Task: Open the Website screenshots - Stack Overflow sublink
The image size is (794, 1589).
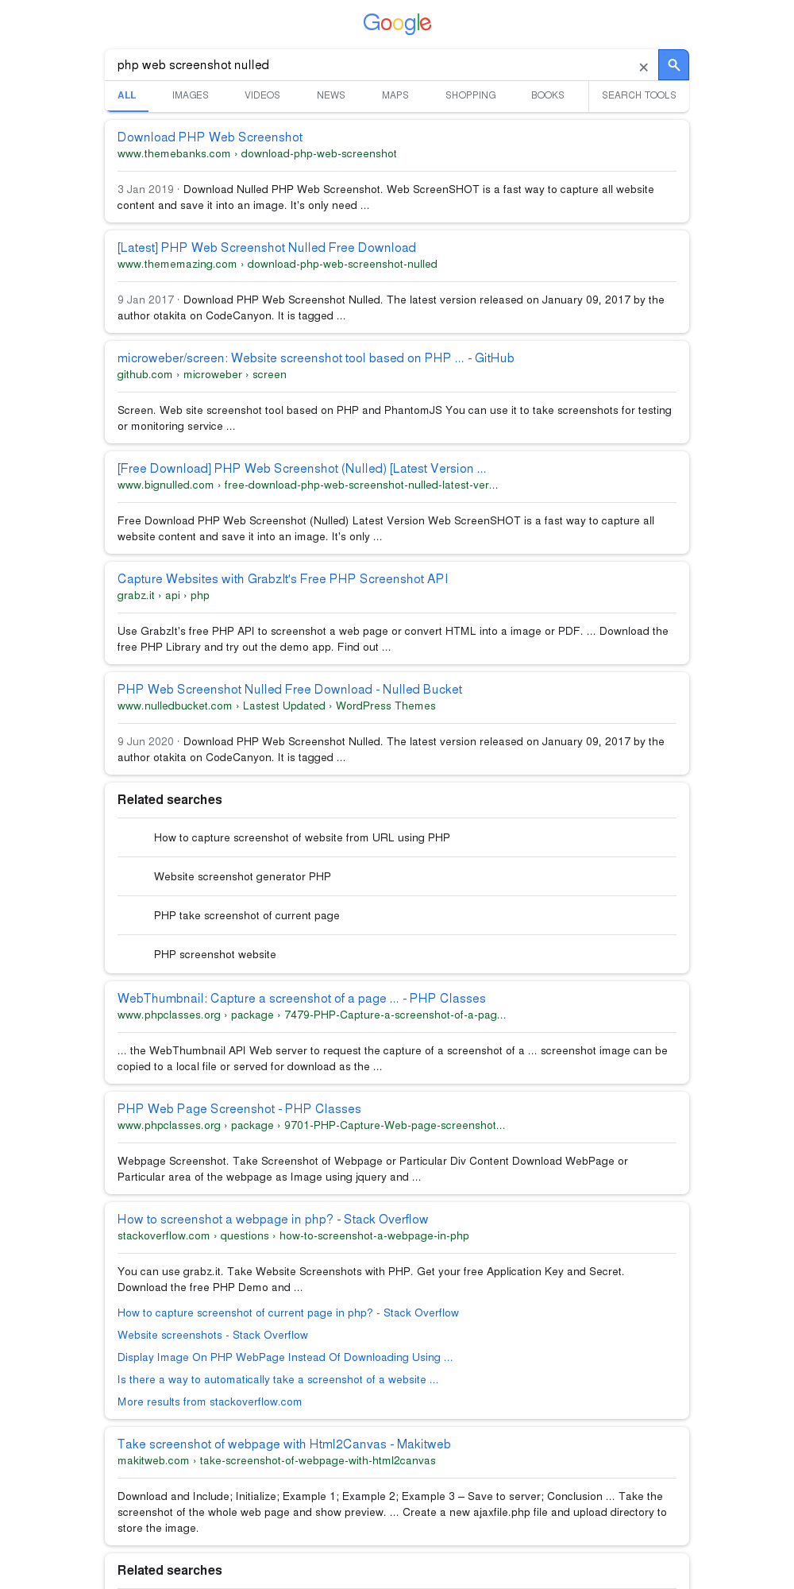Action: tap(213, 1335)
